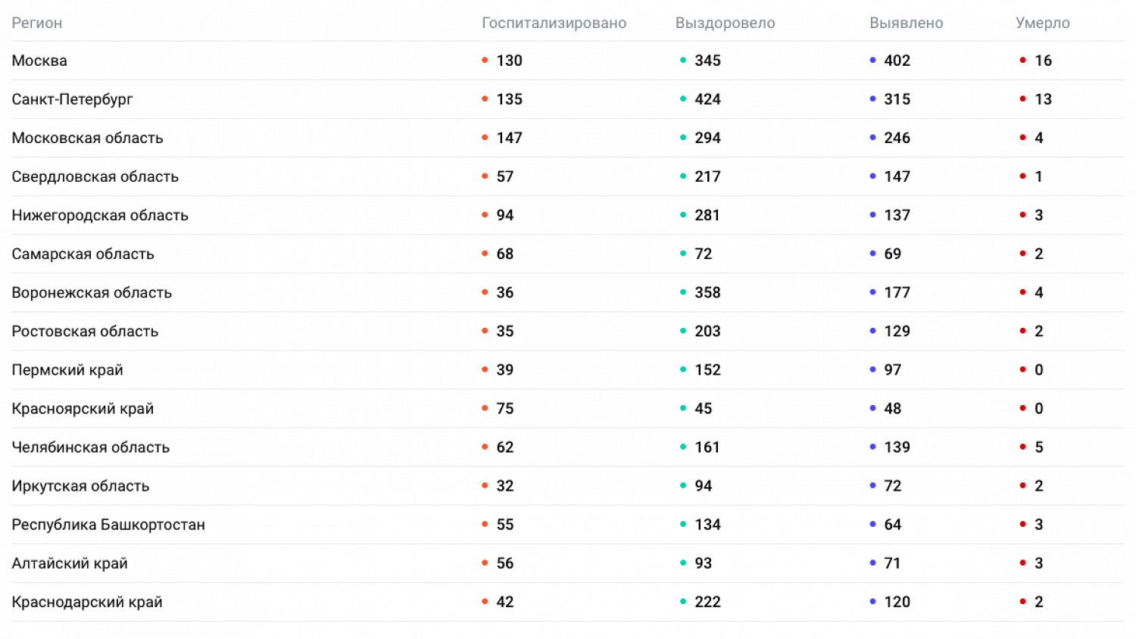Click the Красноярский край region name

(x=83, y=409)
